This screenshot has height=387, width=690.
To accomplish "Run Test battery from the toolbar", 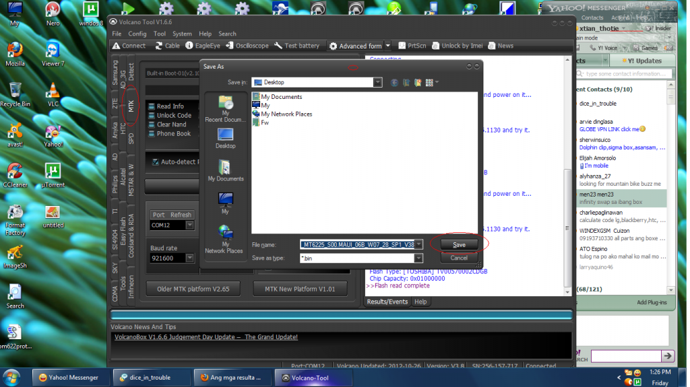I will pyautogui.click(x=296, y=46).
